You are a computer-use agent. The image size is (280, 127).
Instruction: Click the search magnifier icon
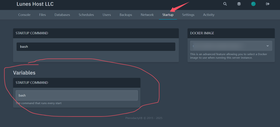click(225, 4)
